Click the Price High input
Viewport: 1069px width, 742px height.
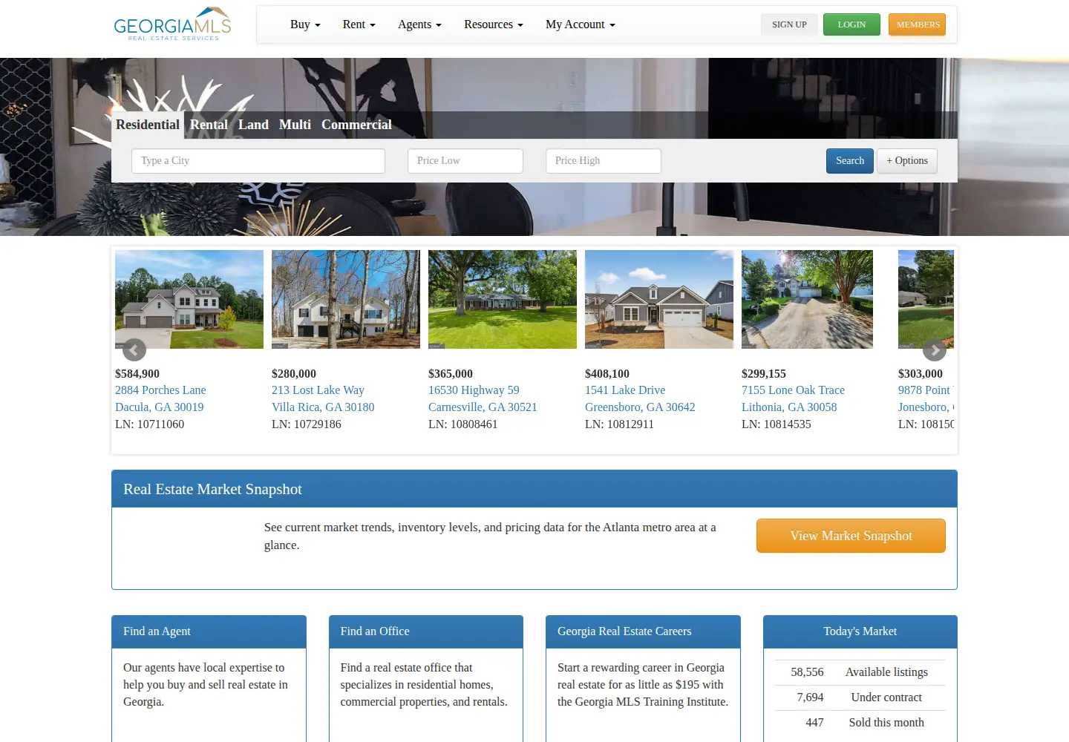(x=604, y=161)
